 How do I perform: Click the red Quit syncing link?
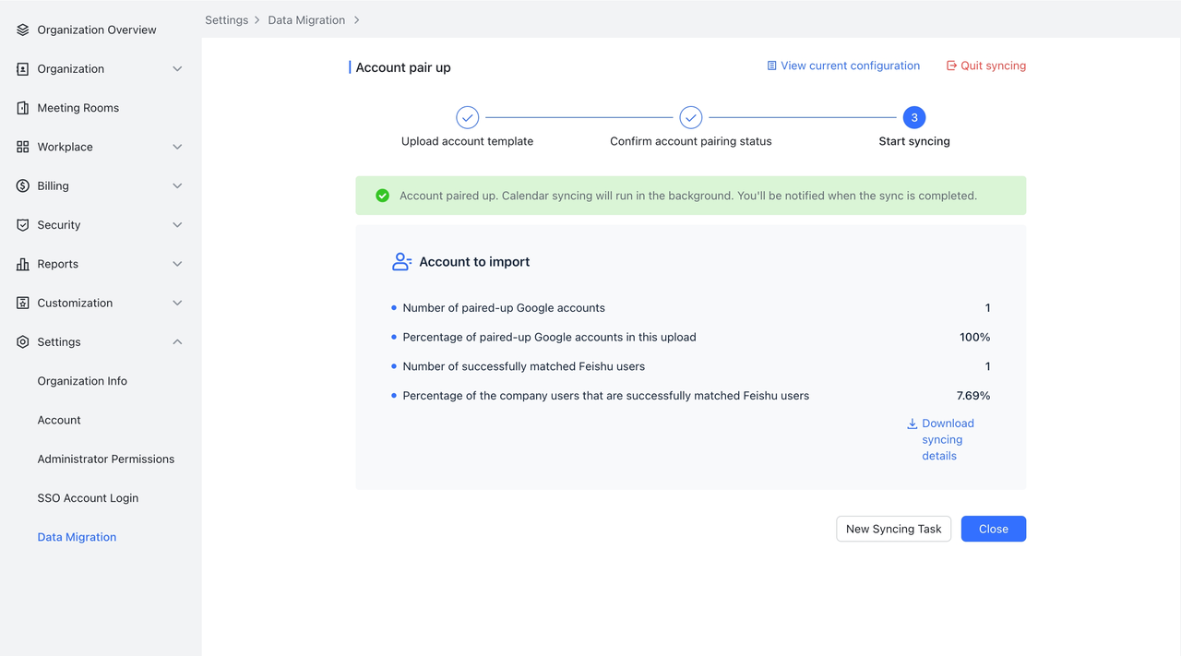coord(985,66)
